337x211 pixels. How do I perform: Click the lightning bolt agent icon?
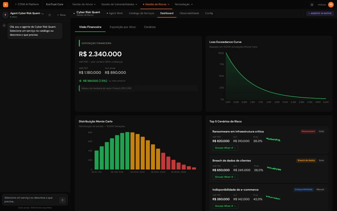(5, 15)
